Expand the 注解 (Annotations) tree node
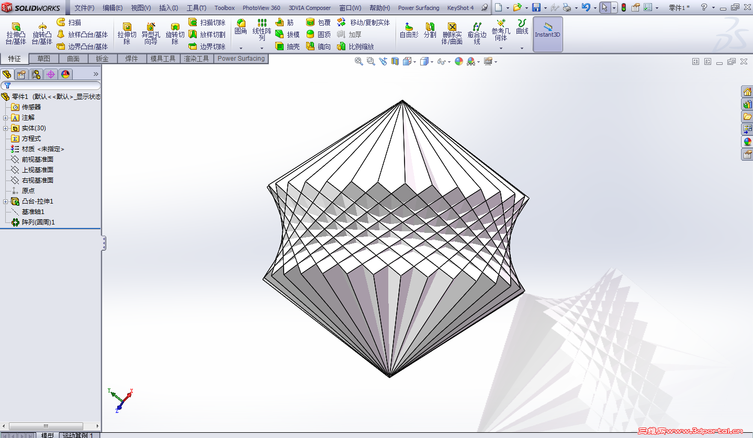This screenshot has height=438, width=753. point(6,118)
